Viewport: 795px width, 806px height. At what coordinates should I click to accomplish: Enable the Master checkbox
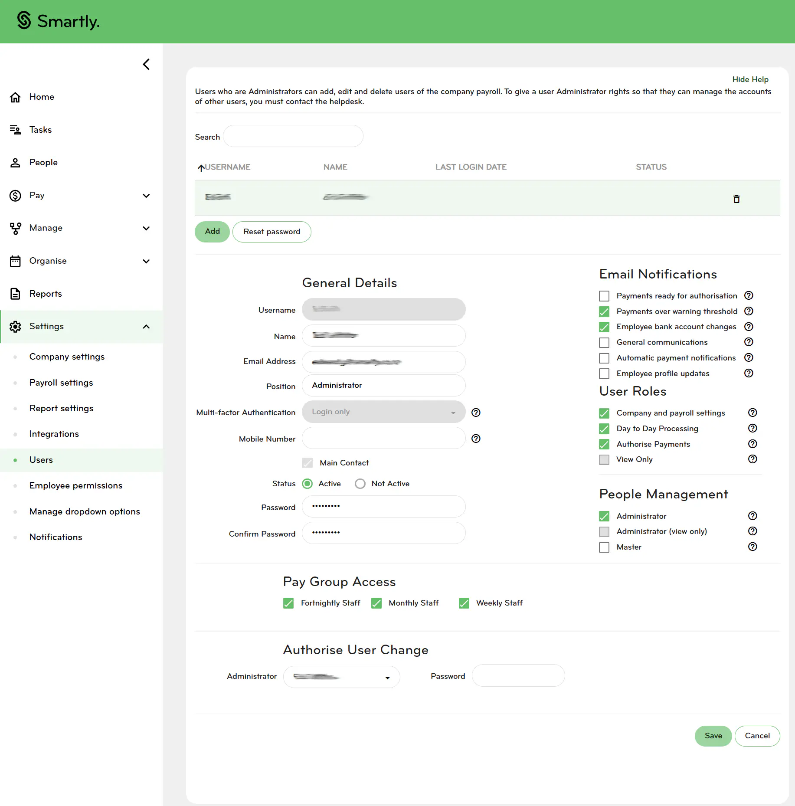[x=604, y=547]
